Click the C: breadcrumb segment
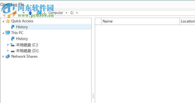The height and width of the screenshot is (103, 195). click(x=72, y=13)
